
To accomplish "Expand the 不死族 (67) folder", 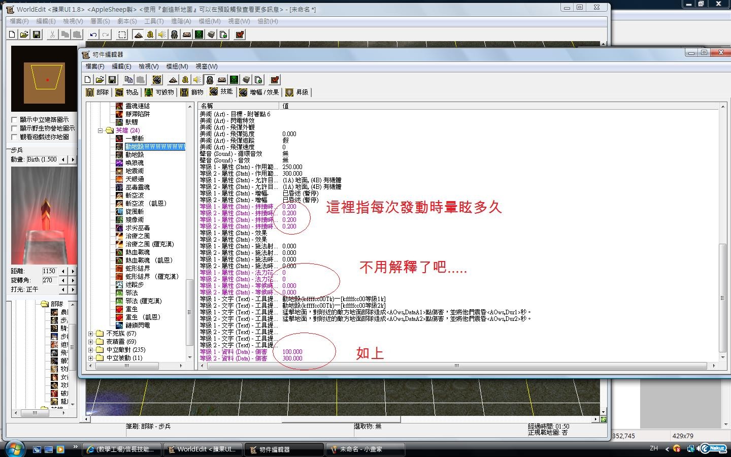I will [91, 334].
